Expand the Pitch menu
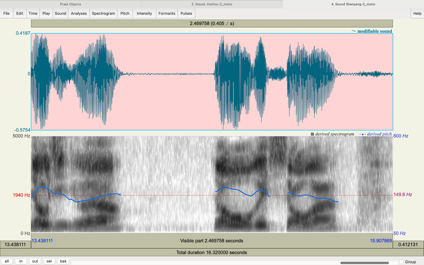Viewport: 424px width, 265px height. pyautogui.click(x=125, y=13)
